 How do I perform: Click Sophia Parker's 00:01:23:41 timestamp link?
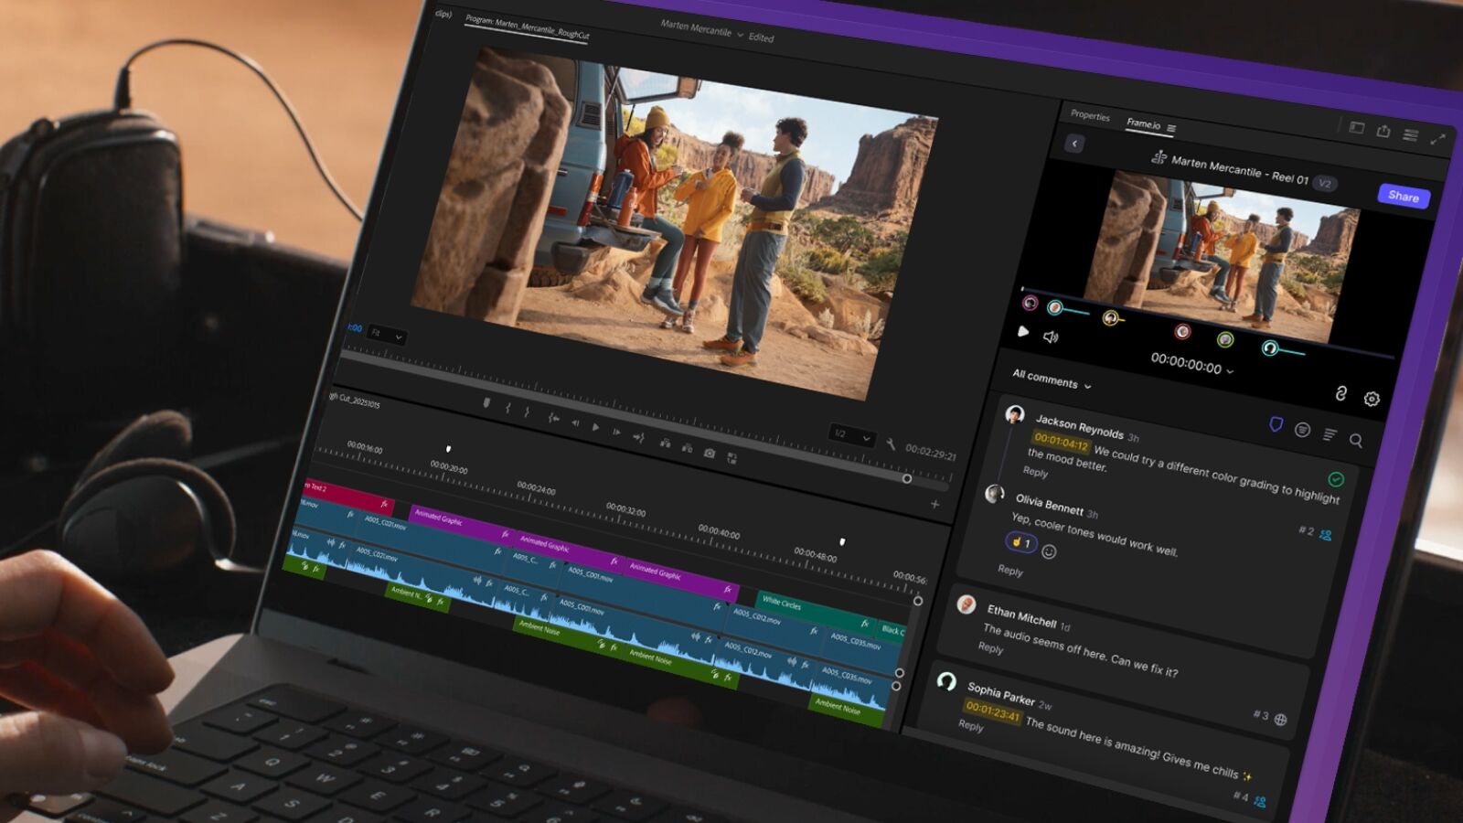(x=993, y=712)
